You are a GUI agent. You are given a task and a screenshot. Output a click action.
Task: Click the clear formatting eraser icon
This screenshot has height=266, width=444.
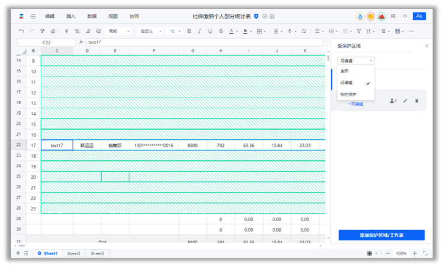(x=53, y=31)
